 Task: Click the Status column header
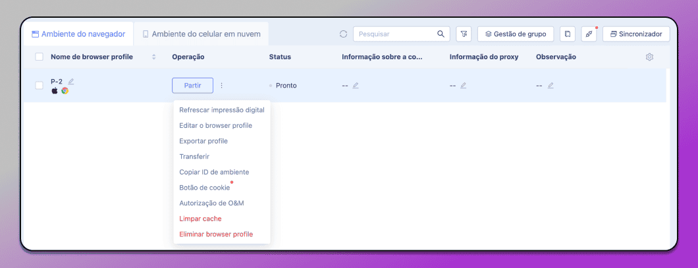coord(280,57)
